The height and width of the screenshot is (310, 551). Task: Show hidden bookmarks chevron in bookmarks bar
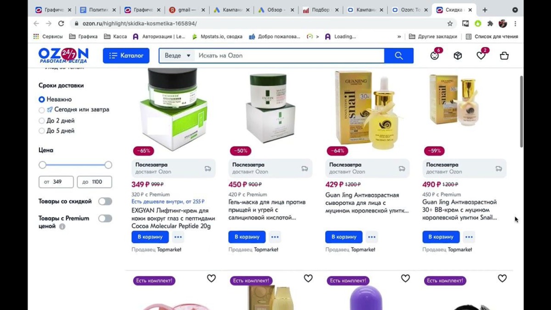click(x=399, y=37)
